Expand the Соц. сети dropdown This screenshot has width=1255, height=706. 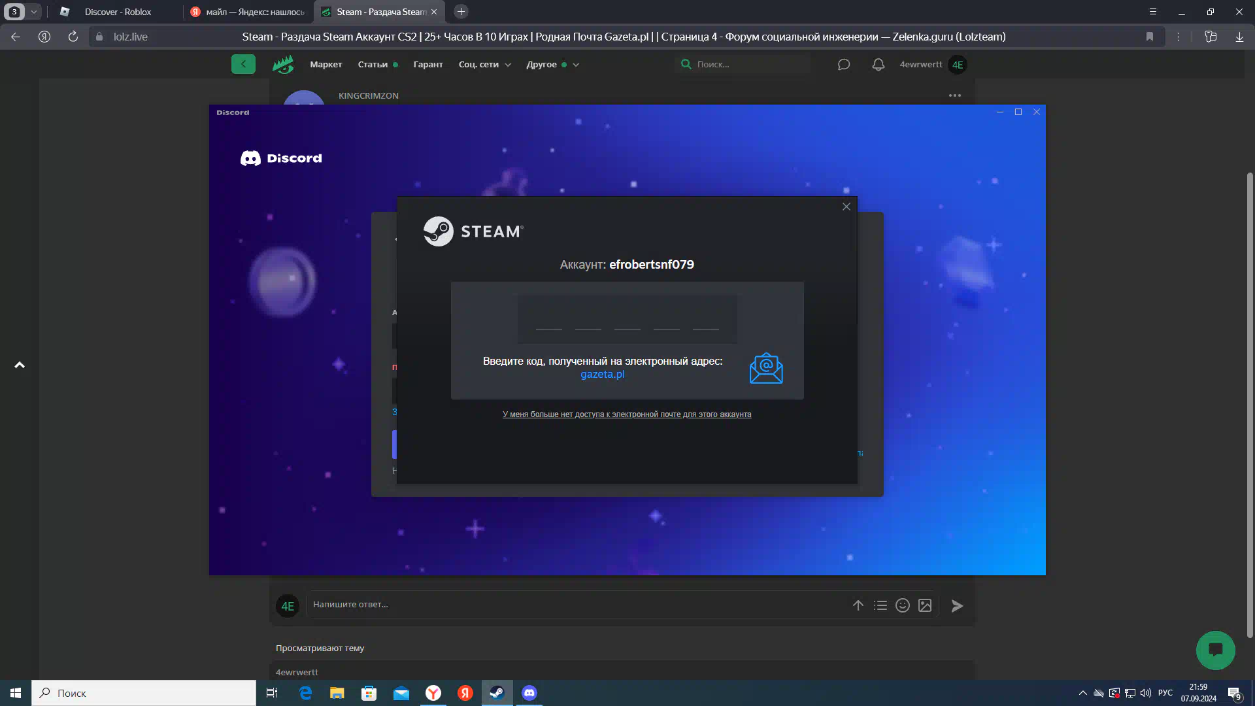coord(484,65)
